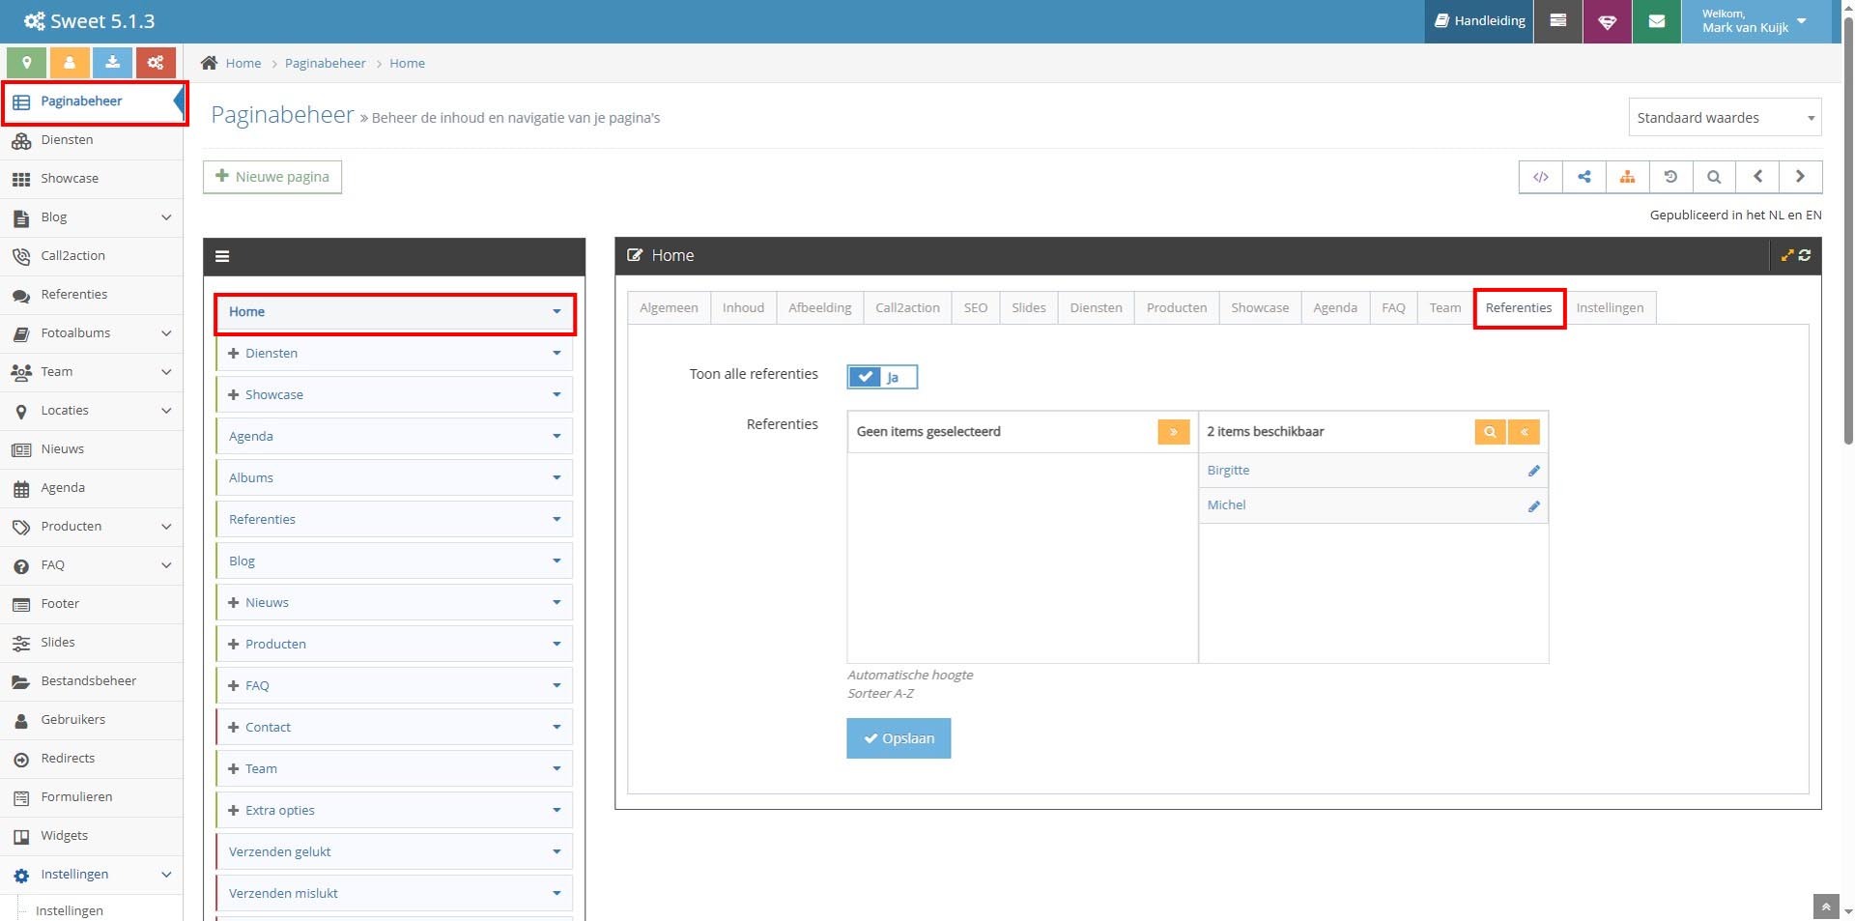The image size is (1855, 921).
Task: Click the edit pencil next to Birgitte
Action: click(x=1533, y=471)
